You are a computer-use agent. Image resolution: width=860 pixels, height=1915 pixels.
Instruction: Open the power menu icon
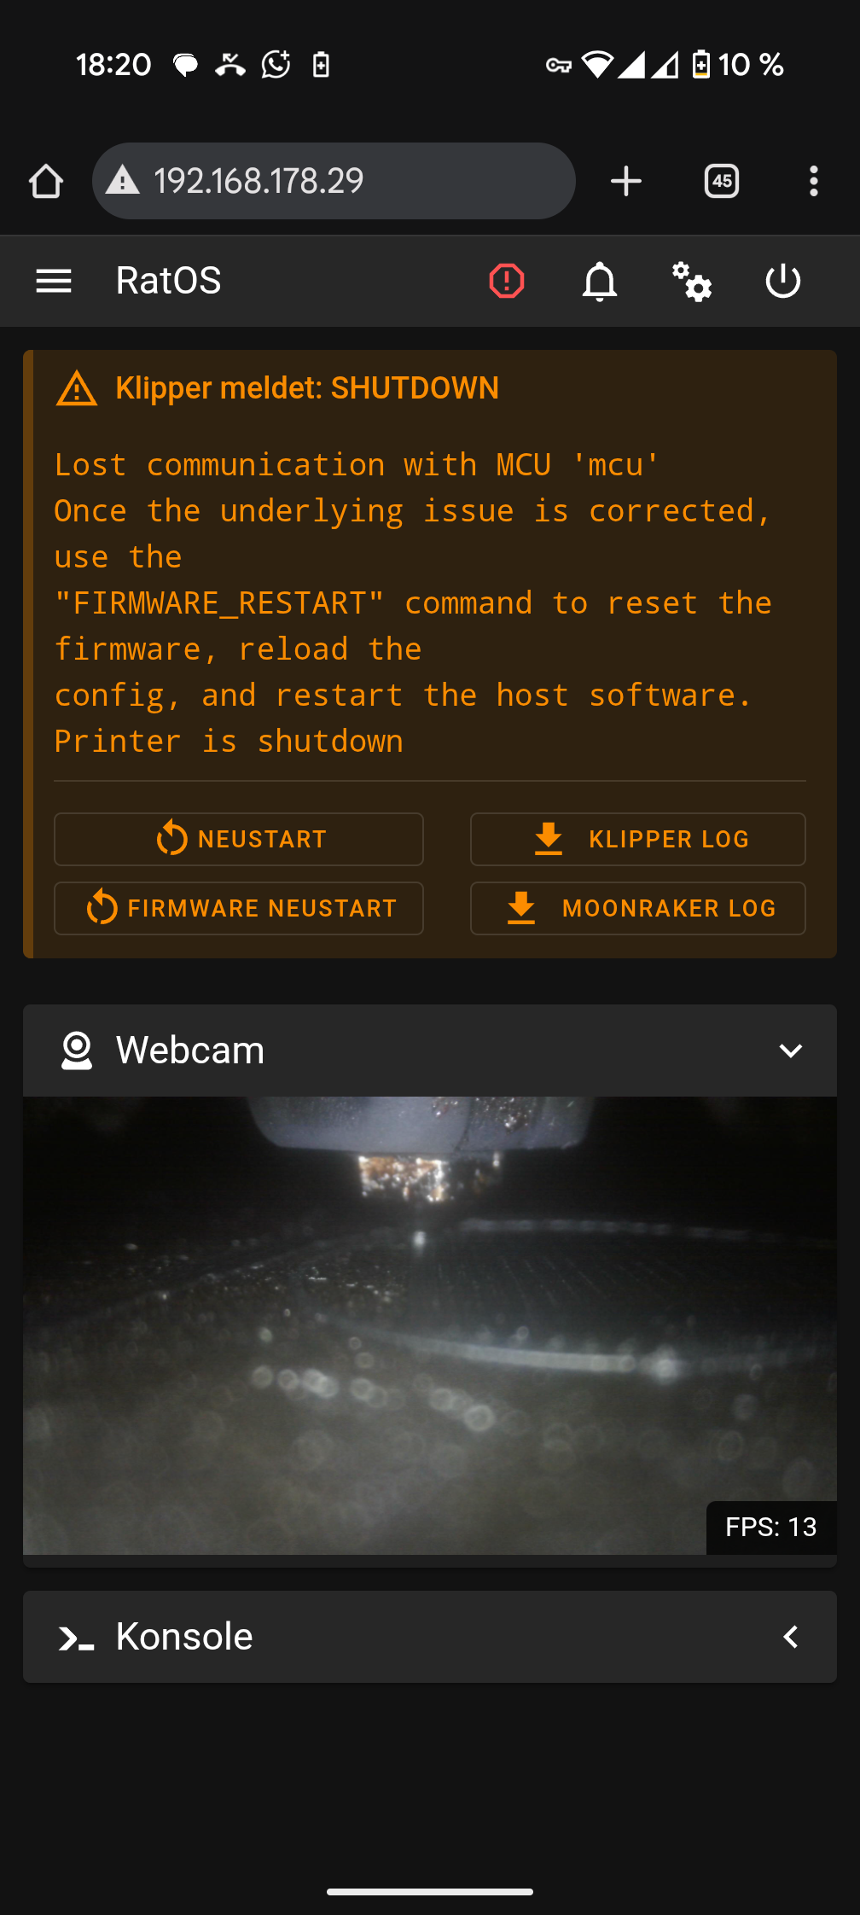pyautogui.click(x=783, y=281)
